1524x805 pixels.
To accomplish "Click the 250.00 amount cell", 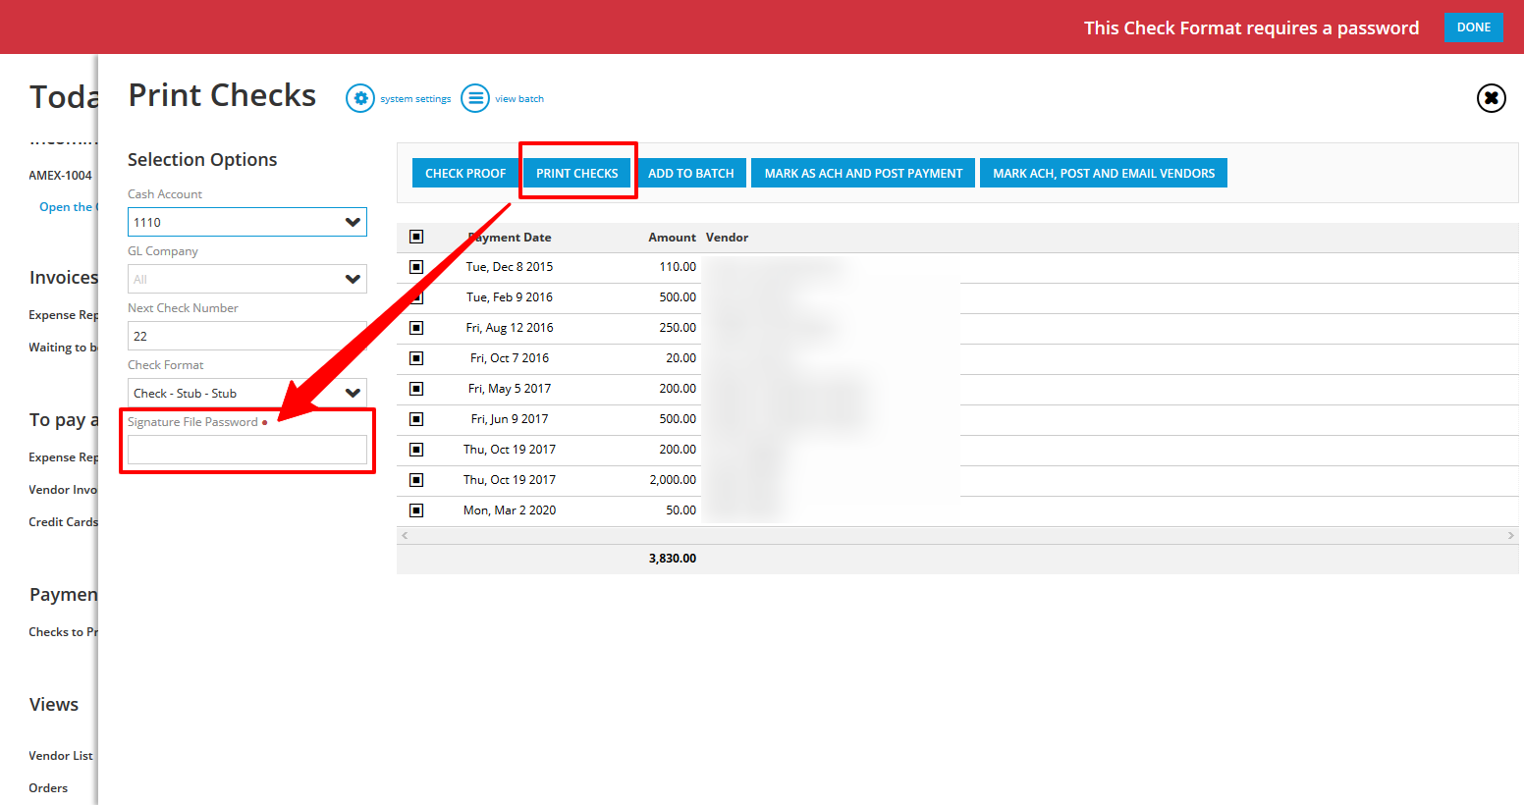I will [x=678, y=328].
